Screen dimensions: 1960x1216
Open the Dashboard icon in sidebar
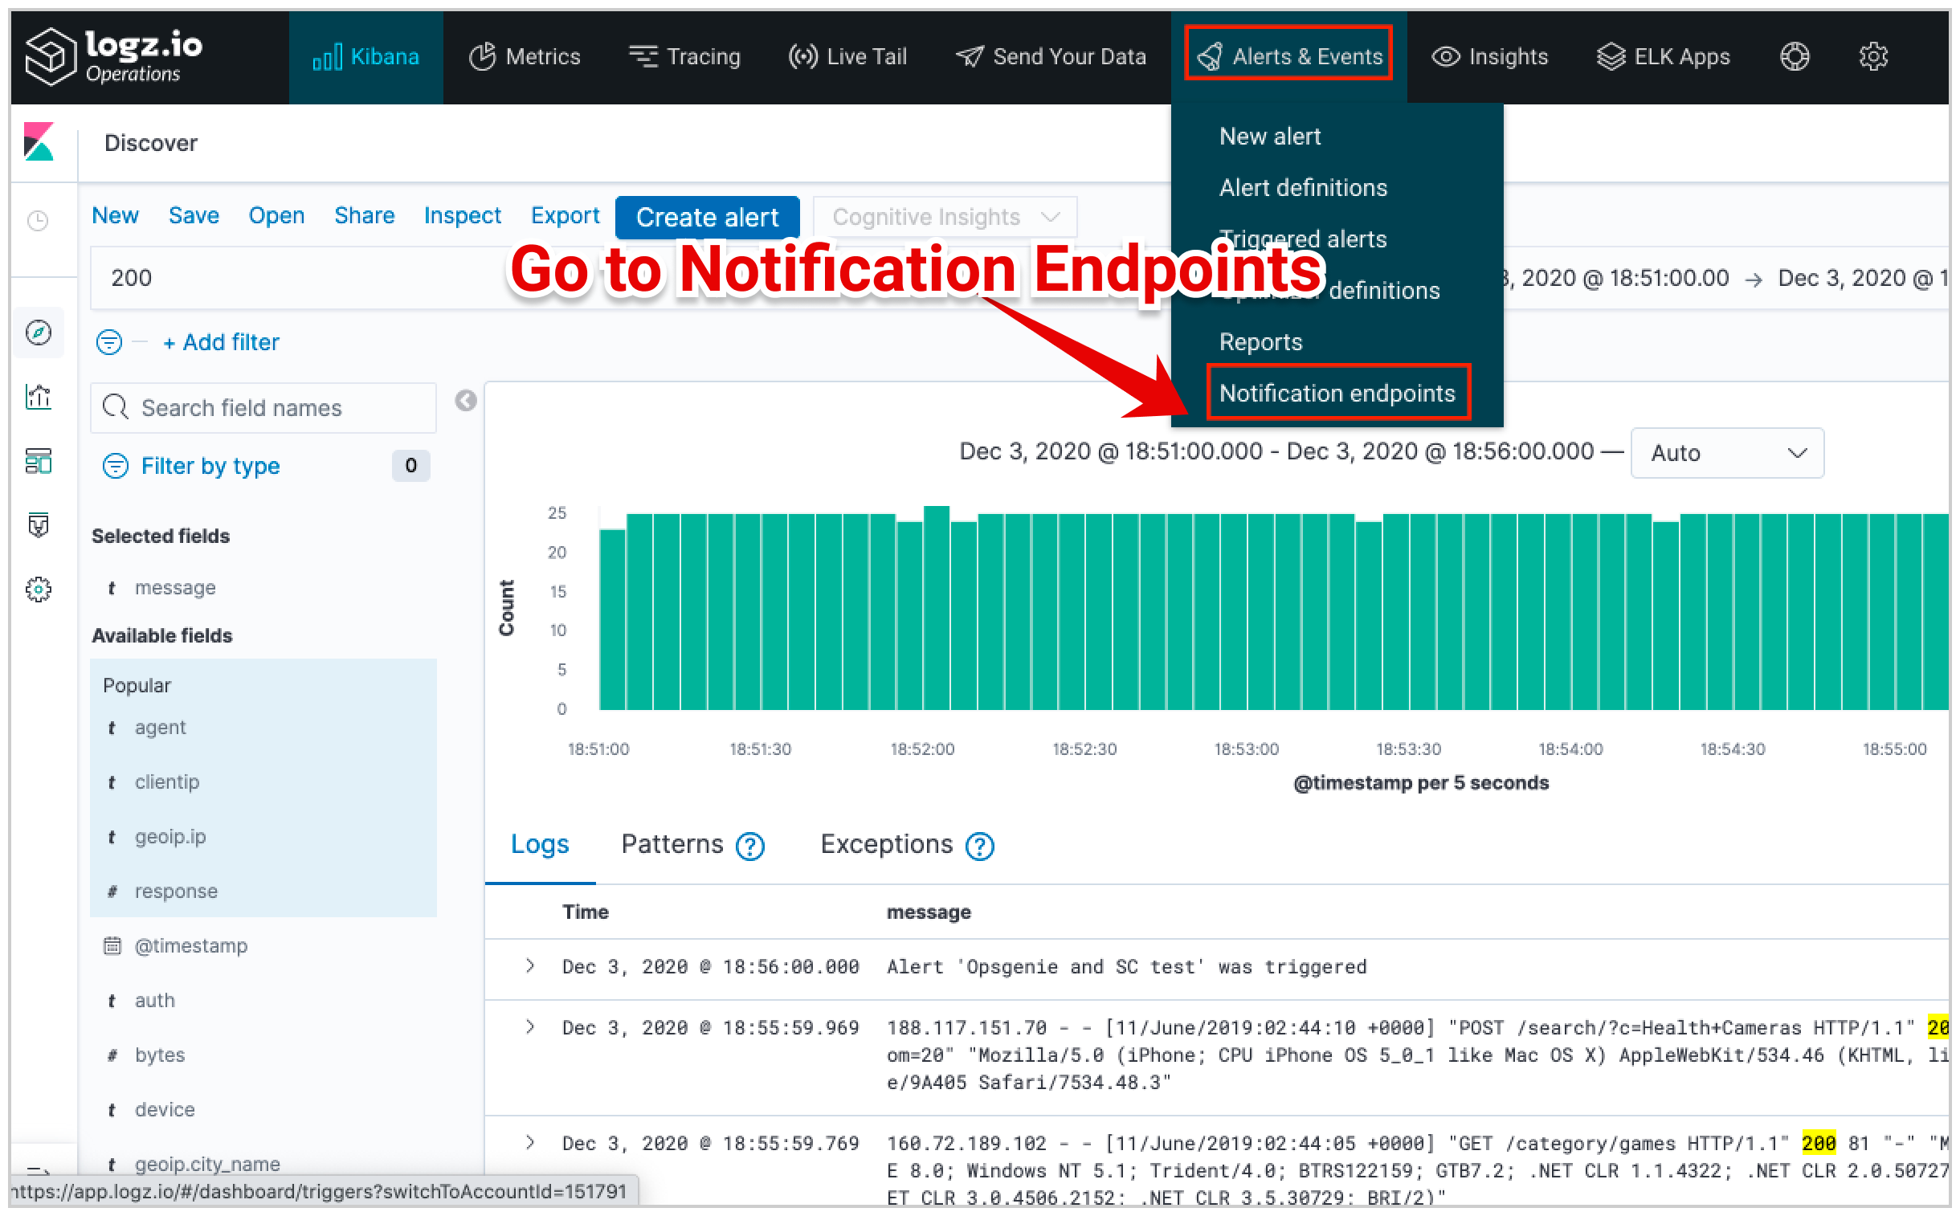coord(39,461)
